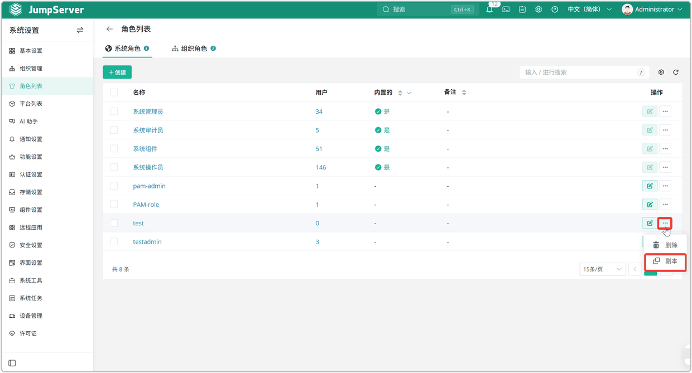This screenshot has width=692, height=373.
Task: Open more actions for test role
Action: [665, 223]
